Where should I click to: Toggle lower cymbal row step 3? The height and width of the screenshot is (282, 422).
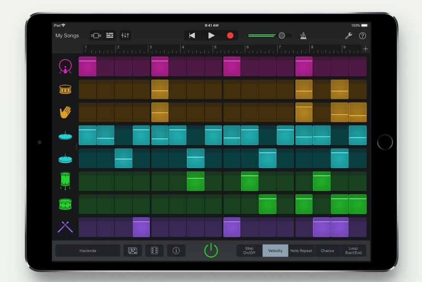click(124, 158)
